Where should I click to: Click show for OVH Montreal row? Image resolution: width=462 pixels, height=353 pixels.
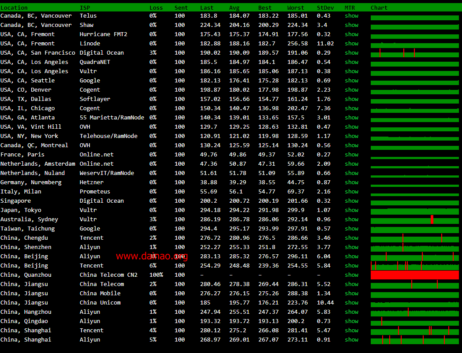(x=351, y=145)
